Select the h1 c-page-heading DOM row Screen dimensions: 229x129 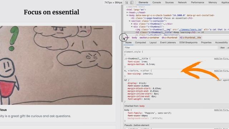pos(162,18)
